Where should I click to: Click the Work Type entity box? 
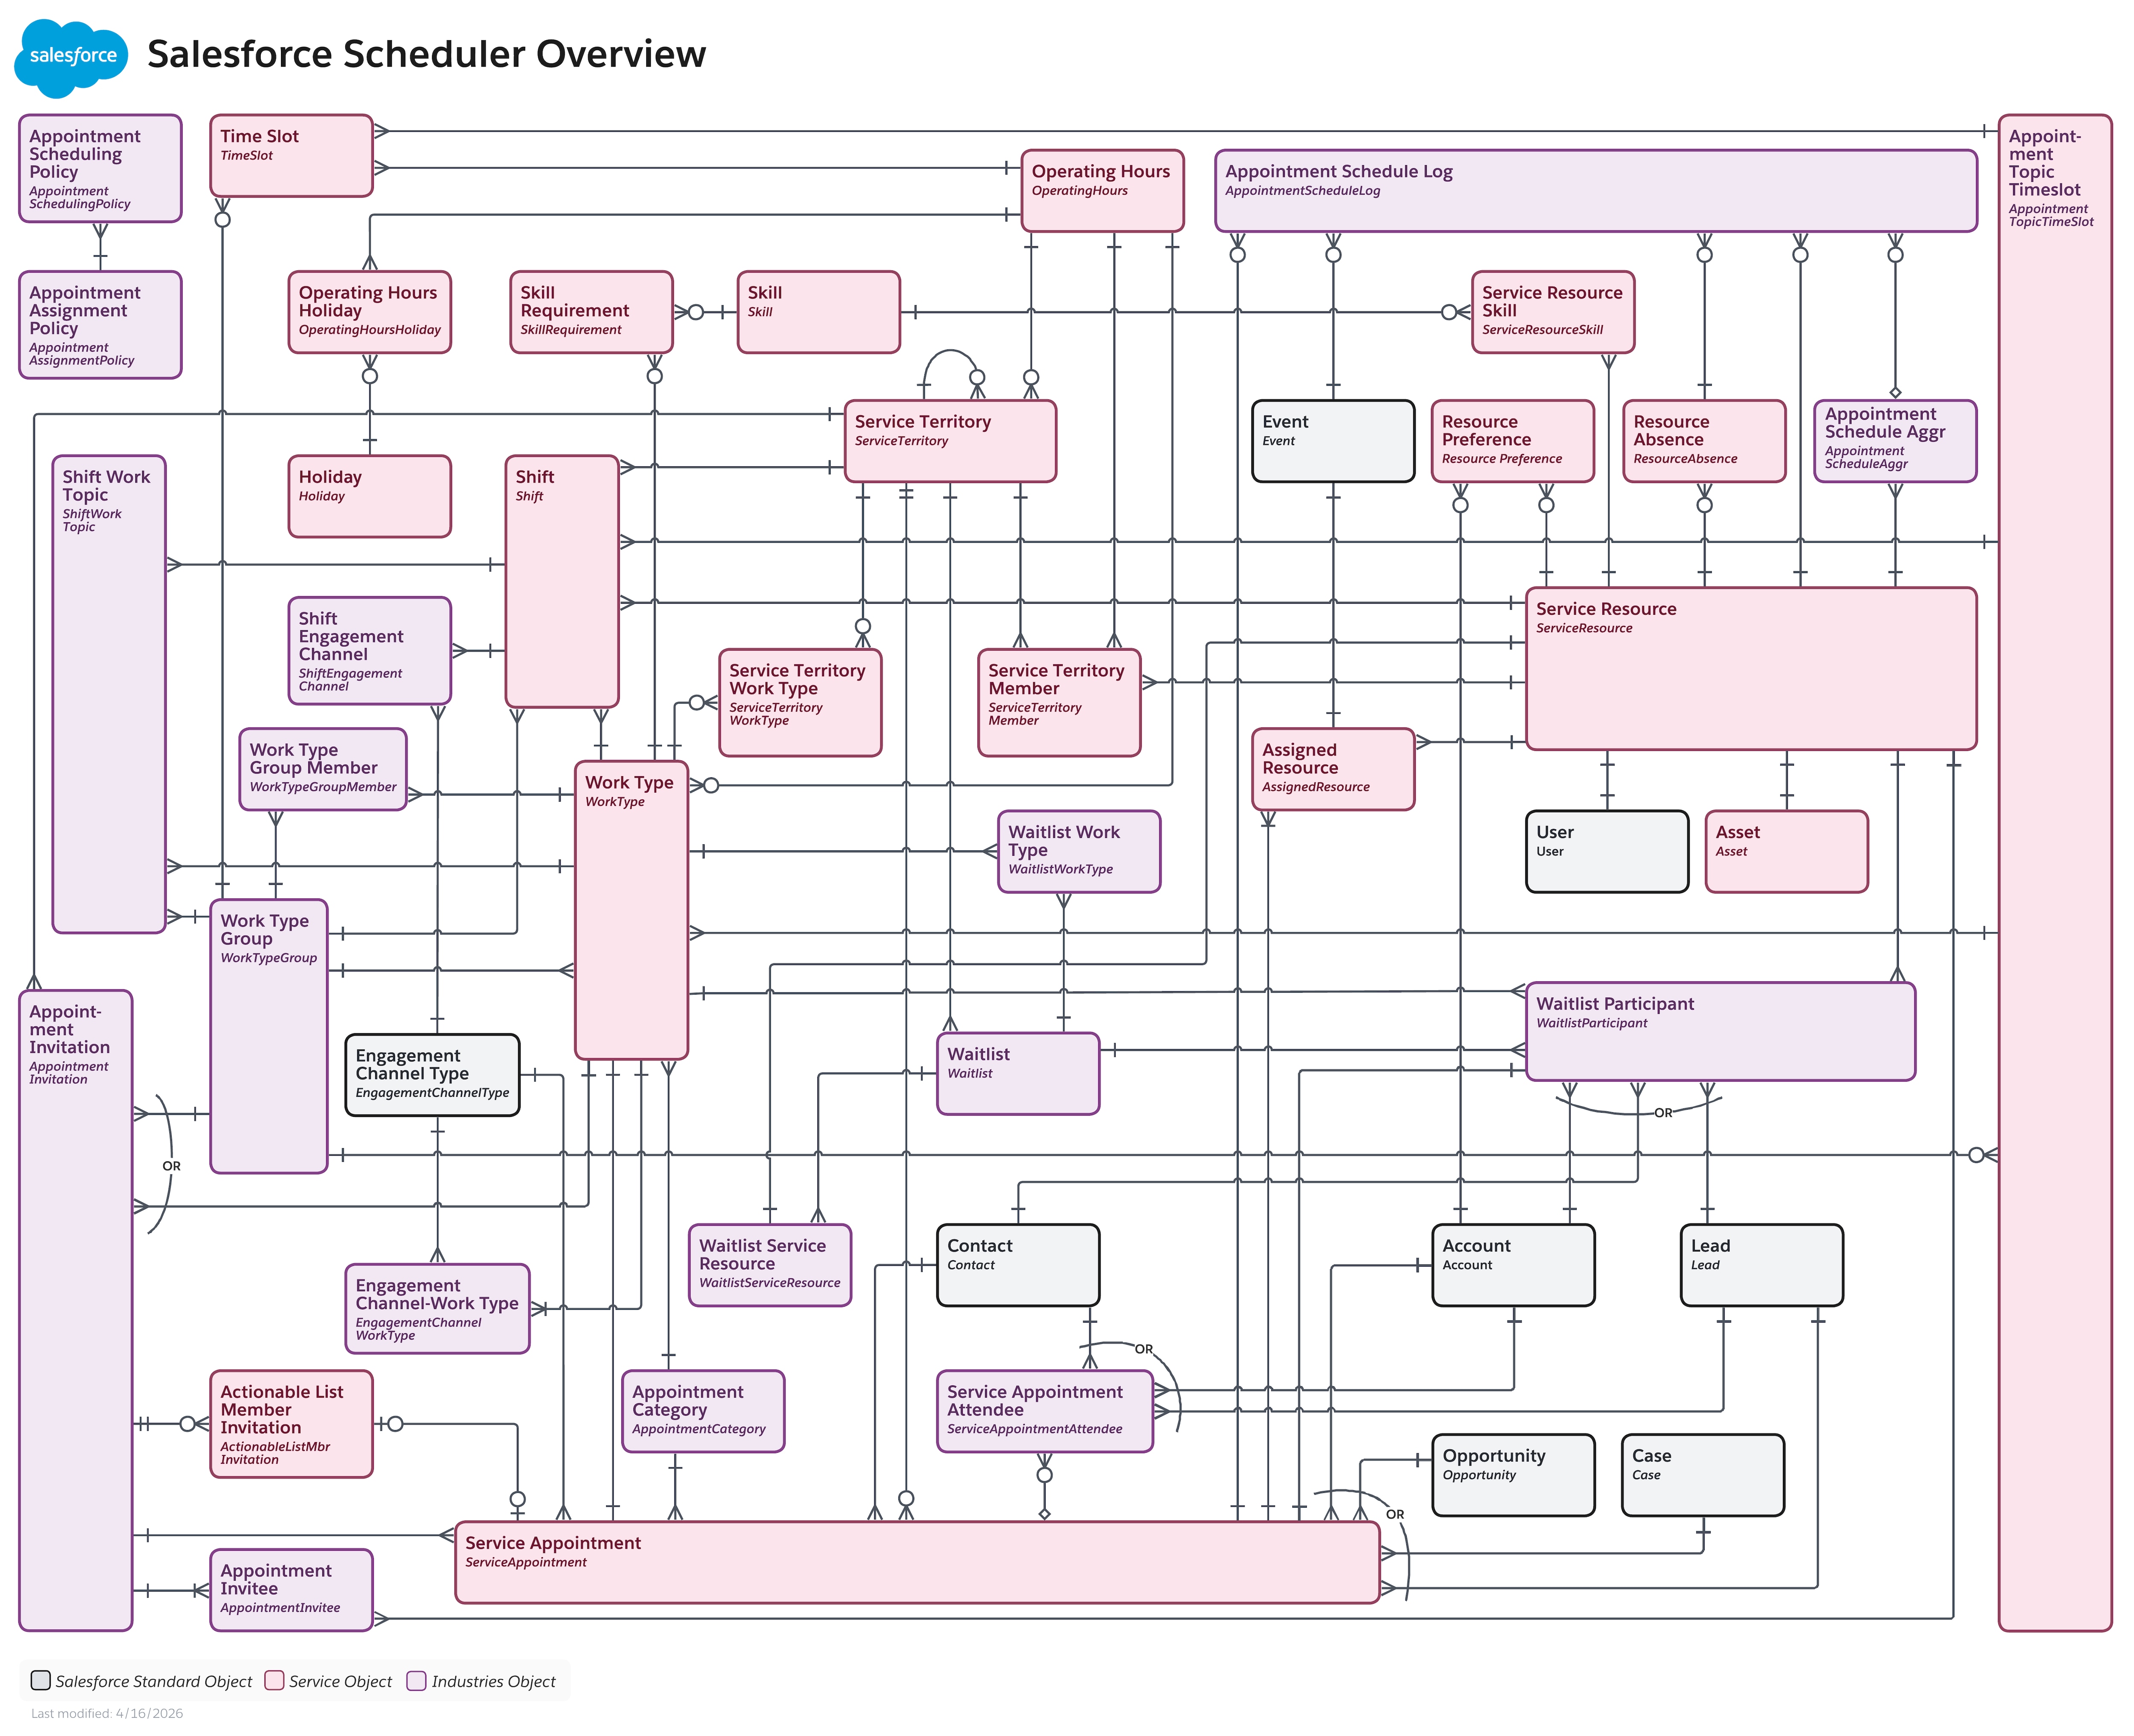631,911
